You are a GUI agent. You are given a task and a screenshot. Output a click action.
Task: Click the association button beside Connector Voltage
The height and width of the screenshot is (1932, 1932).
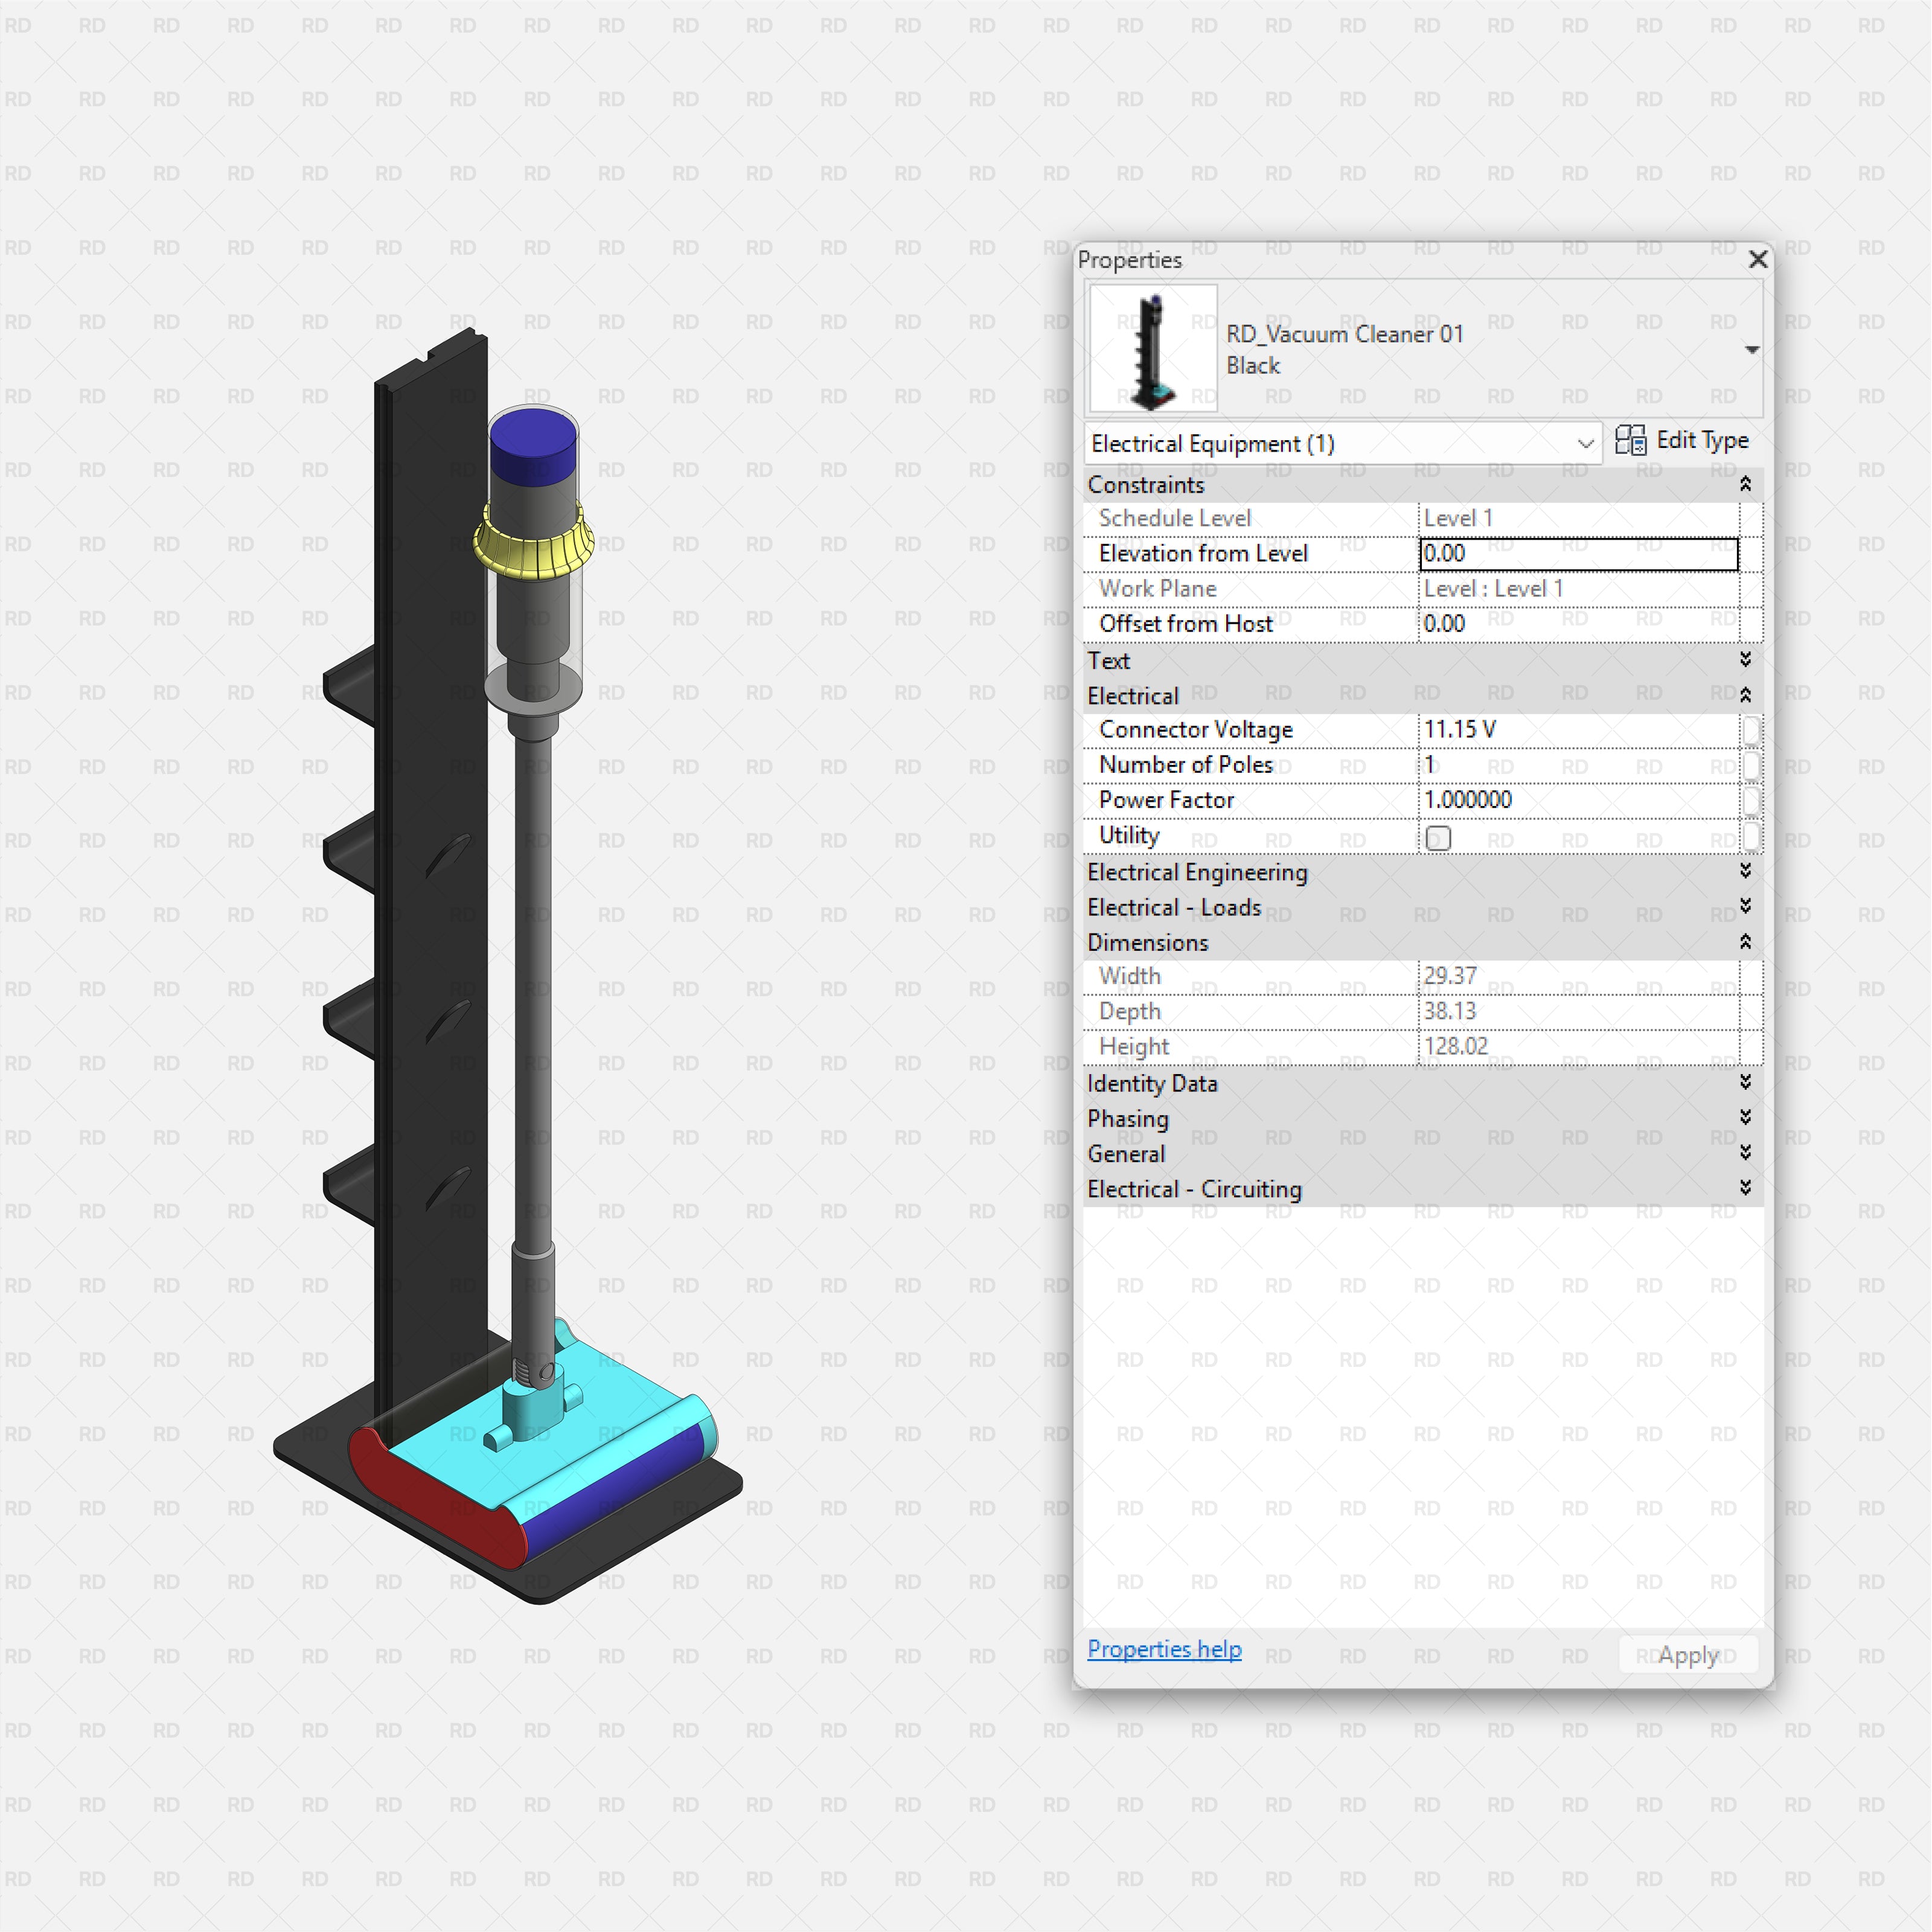[1752, 730]
